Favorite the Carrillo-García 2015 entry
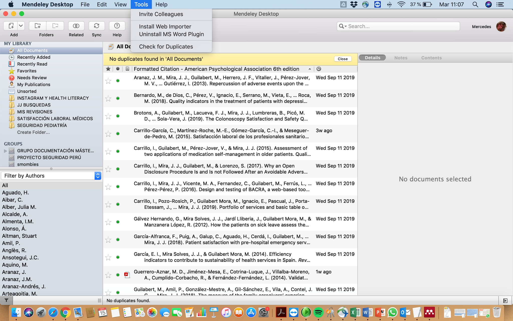513x321 pixels. pyautogui.click(x=108, y=134)
